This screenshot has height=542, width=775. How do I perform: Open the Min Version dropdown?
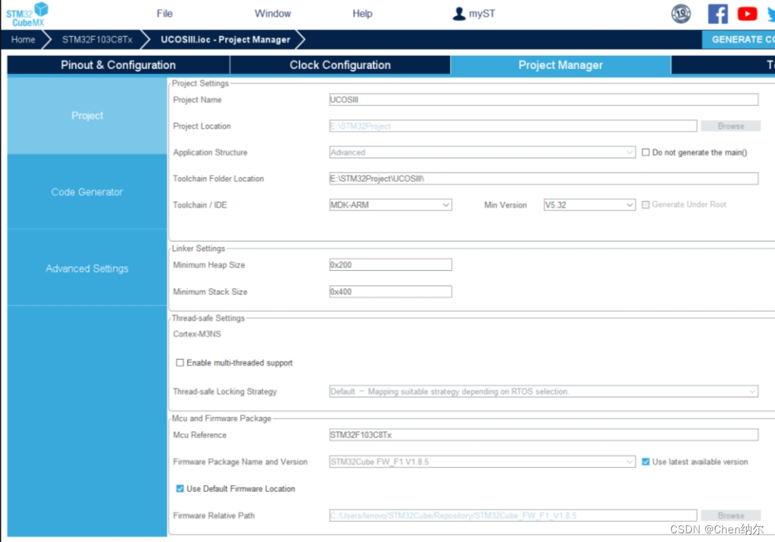tap(589, 205)
